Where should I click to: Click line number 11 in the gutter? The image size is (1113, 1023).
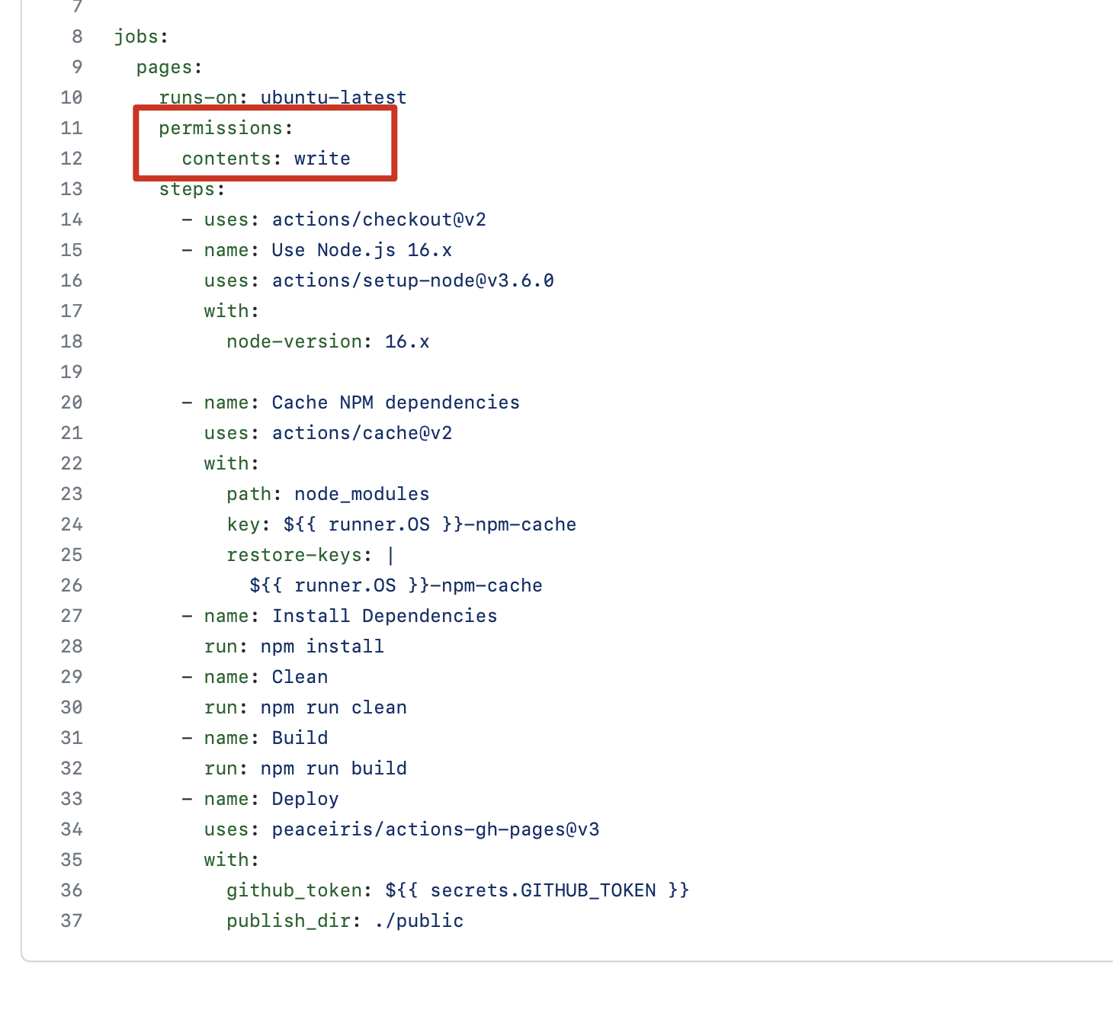[x=72, y=128]
